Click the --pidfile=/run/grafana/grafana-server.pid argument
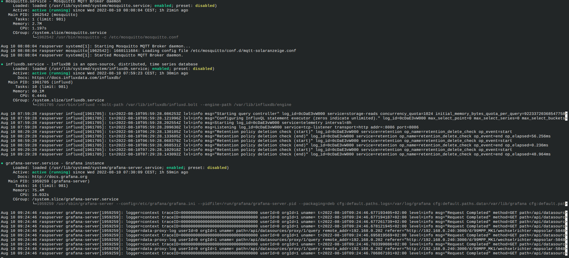569x258 pixels. pyautogui.click(x=247, y=204)
